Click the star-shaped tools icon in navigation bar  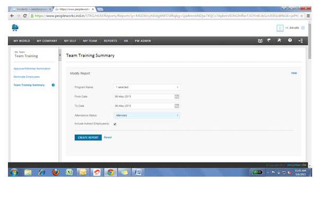279,40
